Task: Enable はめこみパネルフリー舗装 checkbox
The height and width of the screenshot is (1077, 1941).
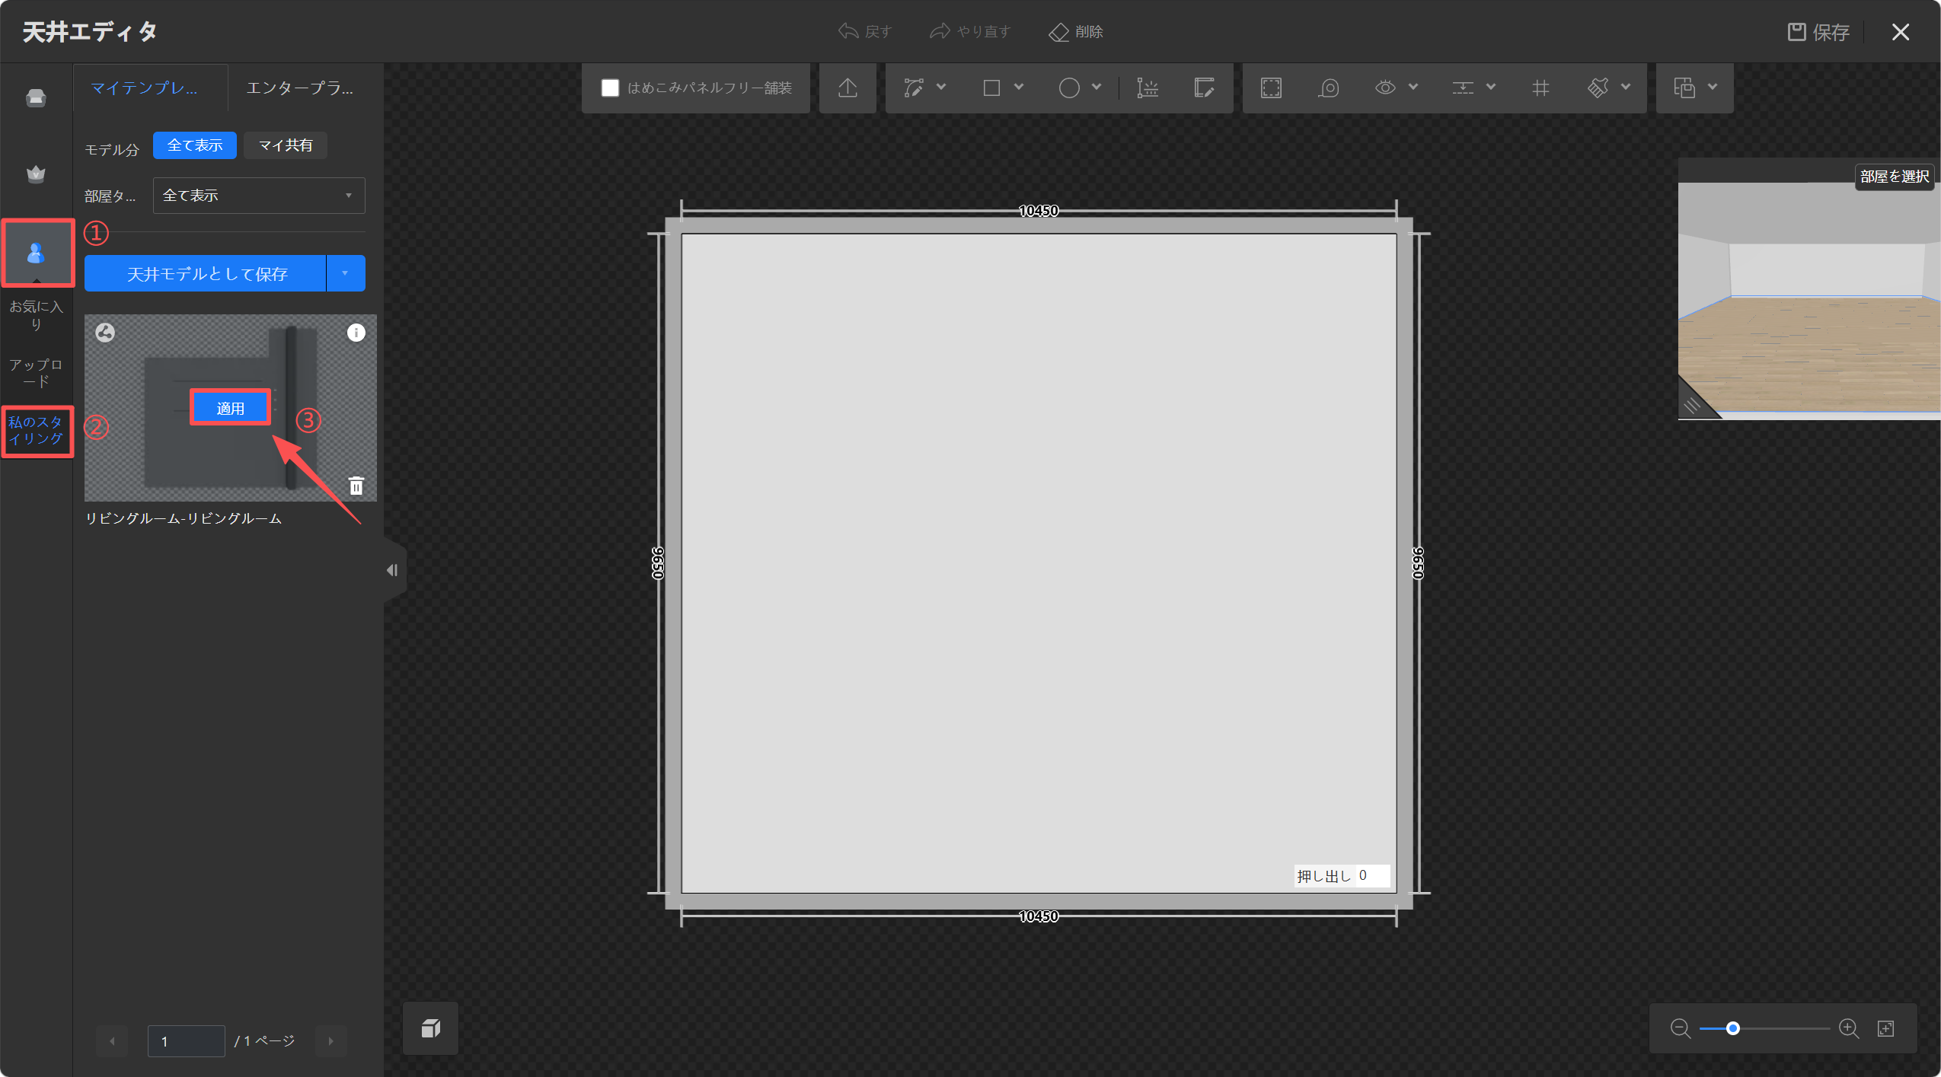Action: 610,88
